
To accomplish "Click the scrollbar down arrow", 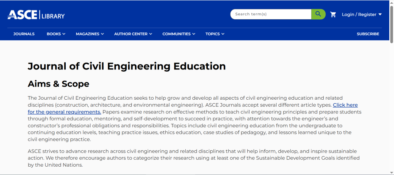I will coord(391,173).
